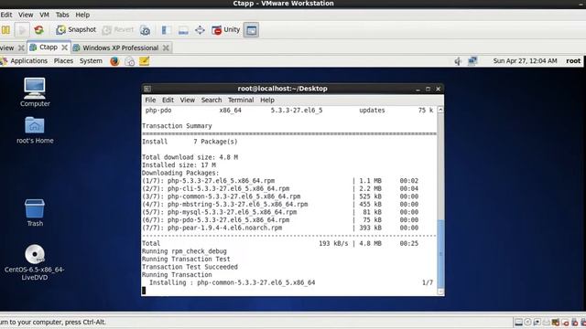Screen dimensions: 586x329
Task: Switch to Unity mode
Action: pyautogui.click(x=226, y=30)
